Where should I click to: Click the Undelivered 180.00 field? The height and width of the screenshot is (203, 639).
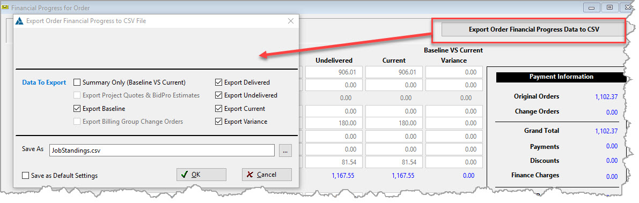coord(334,123)
